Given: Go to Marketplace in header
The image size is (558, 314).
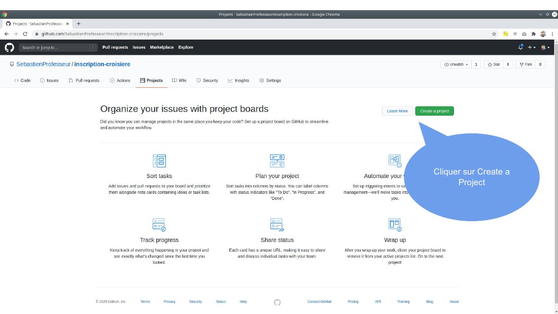Looking at the screenshot, I should click(161, 47).
